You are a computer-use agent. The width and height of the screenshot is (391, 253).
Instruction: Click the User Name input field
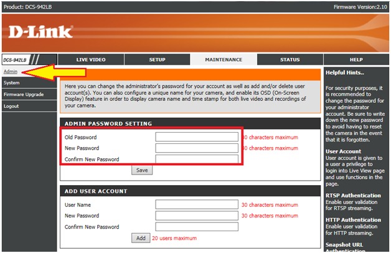197,204
